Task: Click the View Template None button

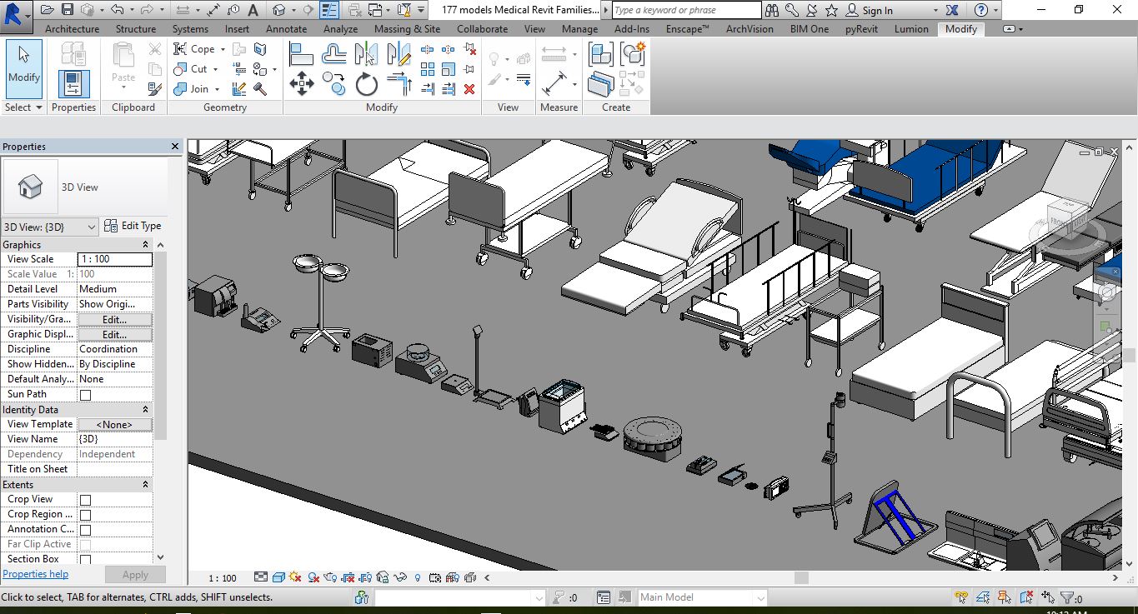Action: (115, 424)
